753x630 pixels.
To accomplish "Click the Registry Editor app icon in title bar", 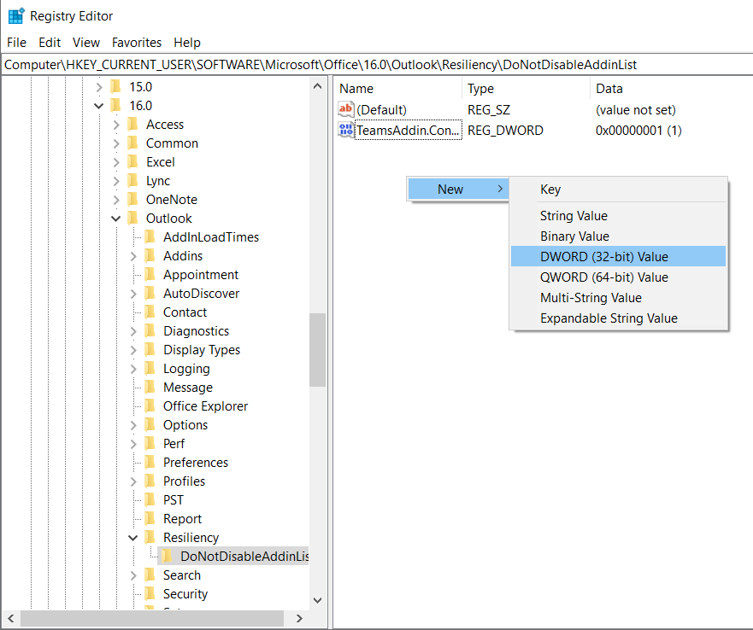I will click(x=15, y=15).
